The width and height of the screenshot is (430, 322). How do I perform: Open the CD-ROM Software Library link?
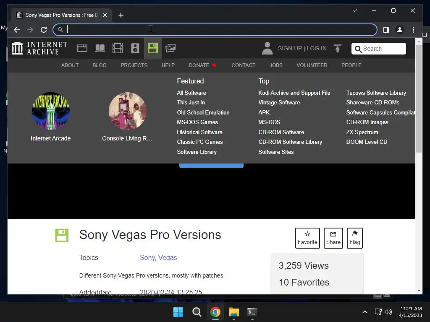290,142
